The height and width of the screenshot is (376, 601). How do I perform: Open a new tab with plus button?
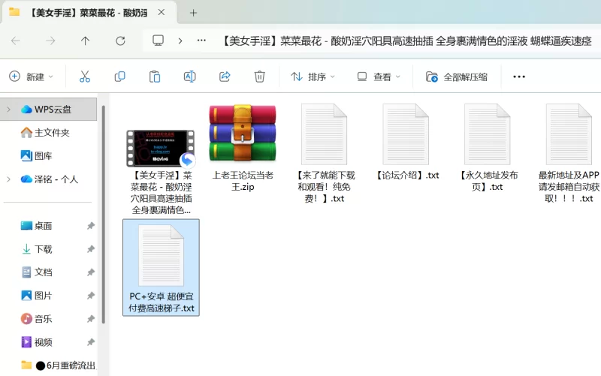(x=193, y=13)
